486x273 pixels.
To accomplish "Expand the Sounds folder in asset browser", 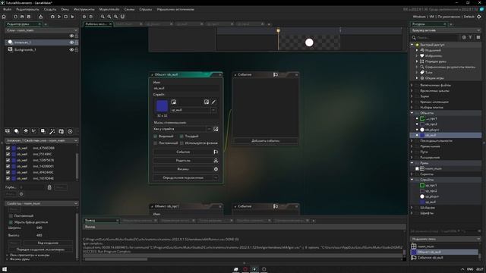I will (x=412, y=96).
